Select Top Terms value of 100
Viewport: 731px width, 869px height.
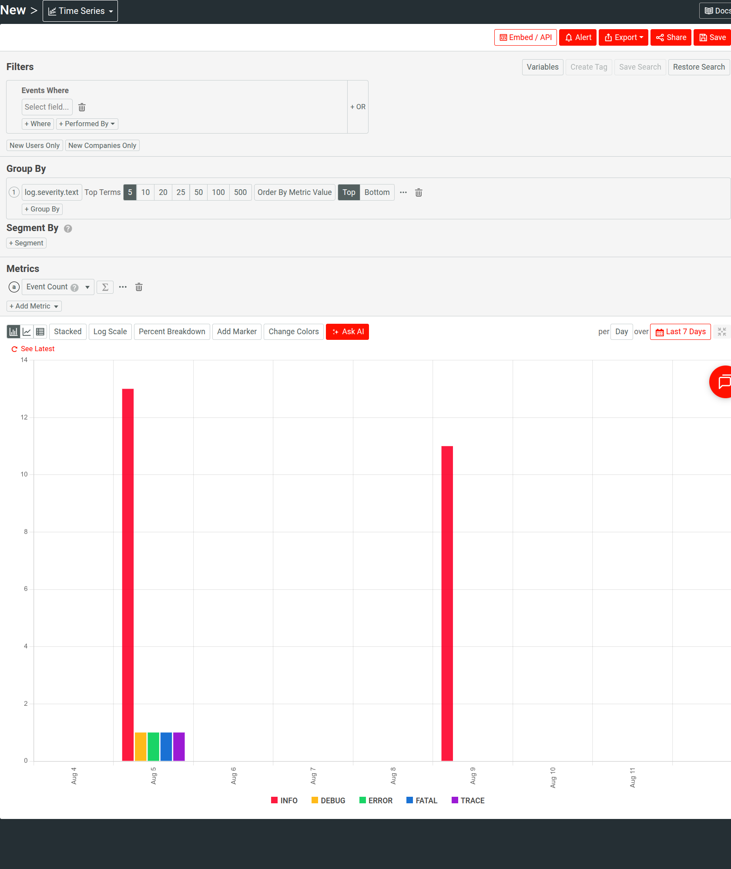coord(218,192)
